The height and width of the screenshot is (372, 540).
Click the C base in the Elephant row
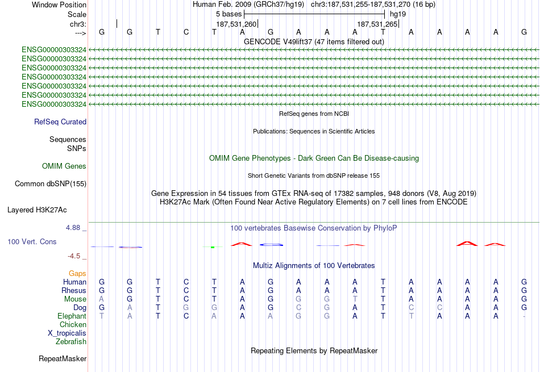[x=186, y=316]
